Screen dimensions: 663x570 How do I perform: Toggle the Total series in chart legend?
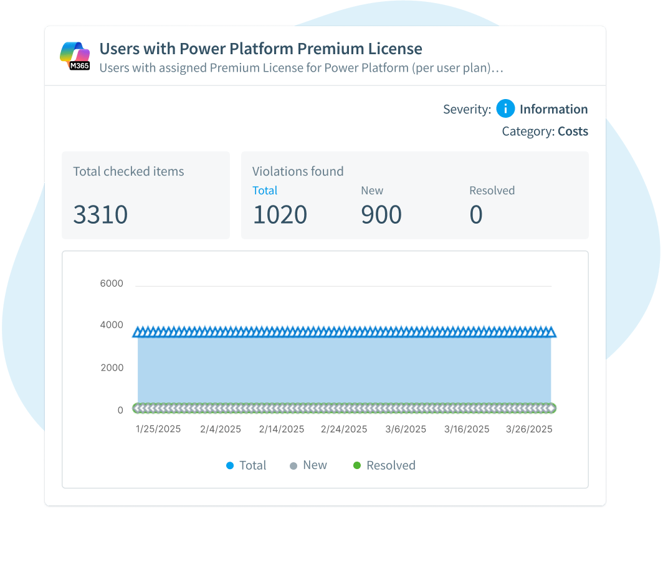[x=246, y=465]
